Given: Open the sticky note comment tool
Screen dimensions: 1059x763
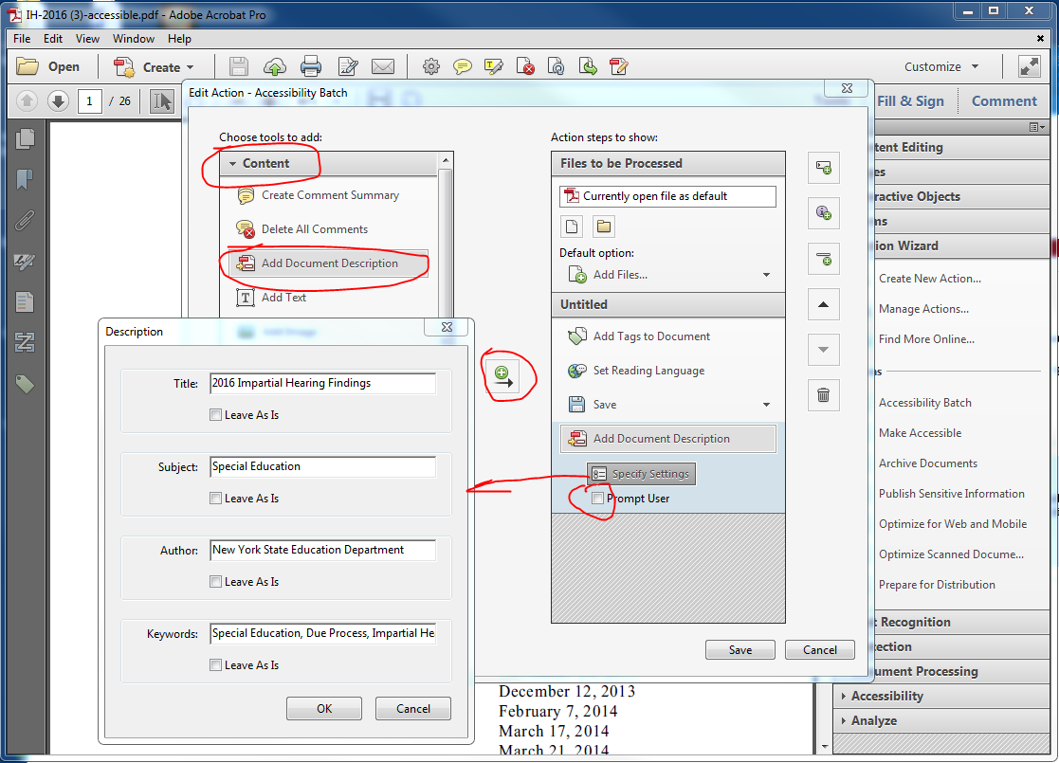Looking at the screenshot, I should coord(462,66).
